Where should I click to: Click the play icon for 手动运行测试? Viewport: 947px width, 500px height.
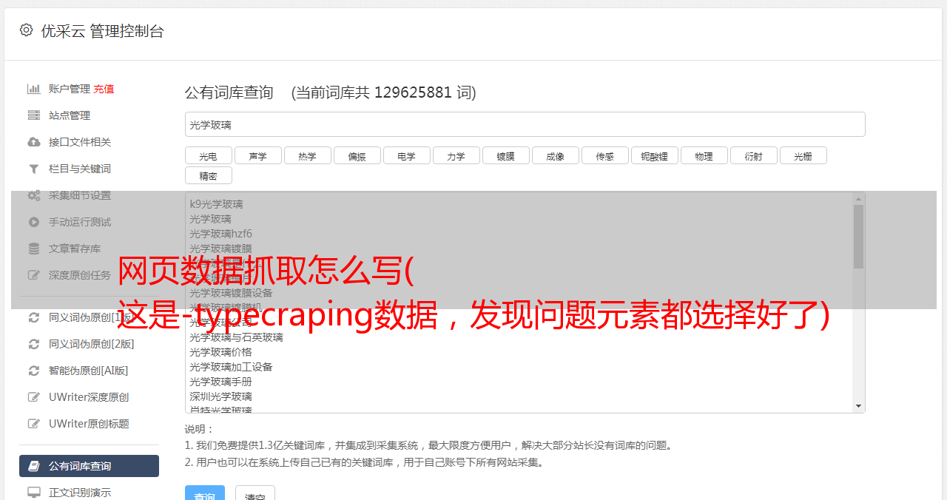33,222
